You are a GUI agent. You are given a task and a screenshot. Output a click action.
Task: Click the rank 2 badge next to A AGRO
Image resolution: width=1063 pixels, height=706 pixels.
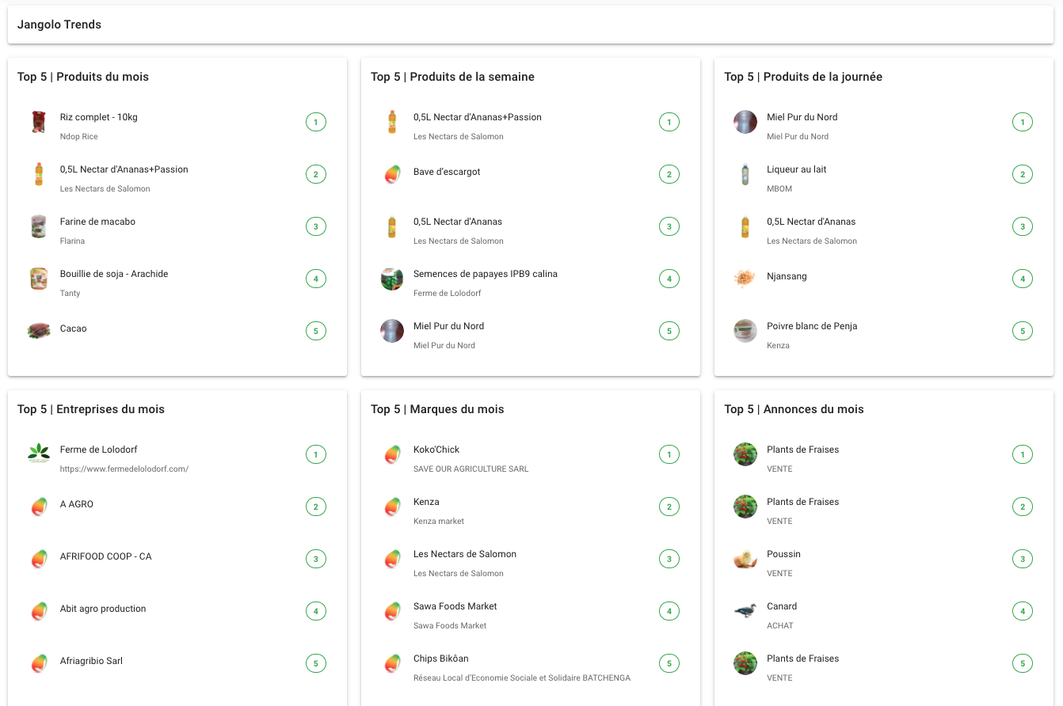point(316,507)
